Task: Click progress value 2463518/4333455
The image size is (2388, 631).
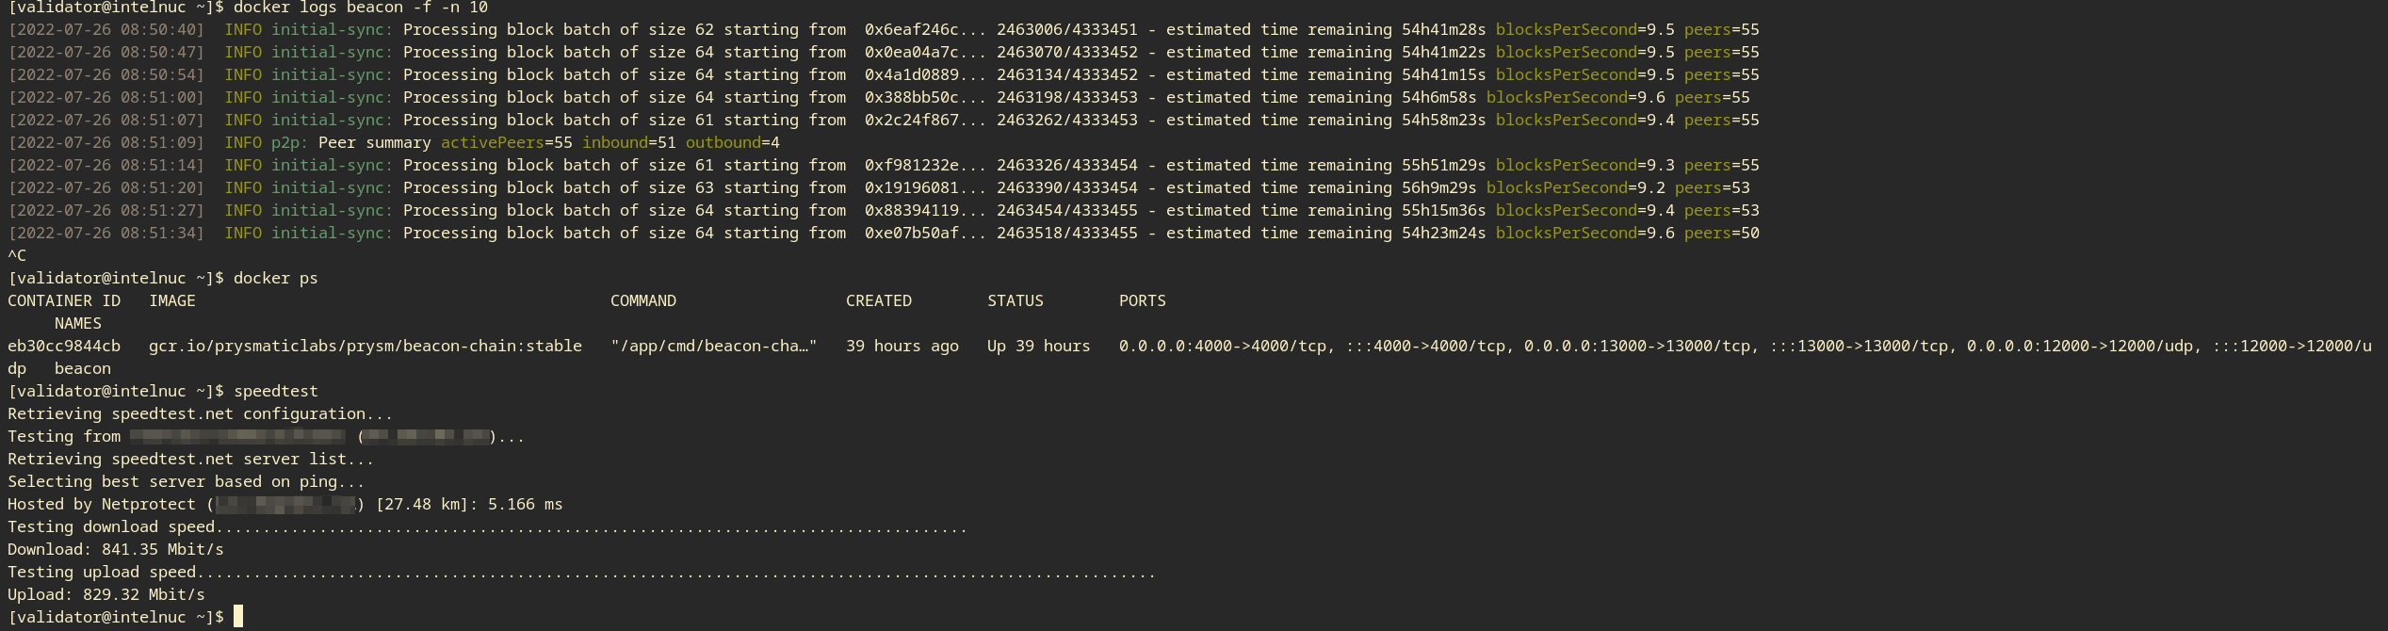Action: click(1067, 234)
